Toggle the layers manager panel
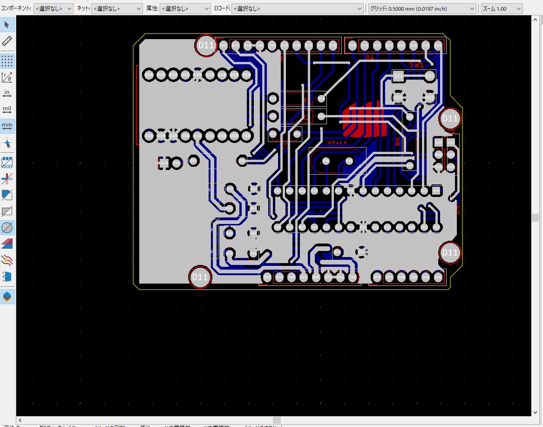The image size is (543, 427). (7, 296)
